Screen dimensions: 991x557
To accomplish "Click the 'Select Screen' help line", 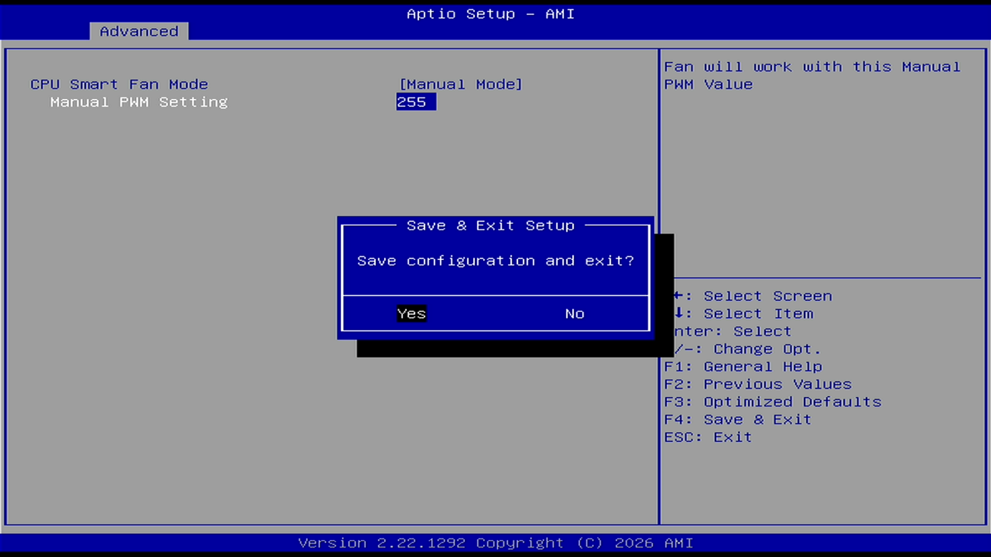I will (x=753, y=296).
